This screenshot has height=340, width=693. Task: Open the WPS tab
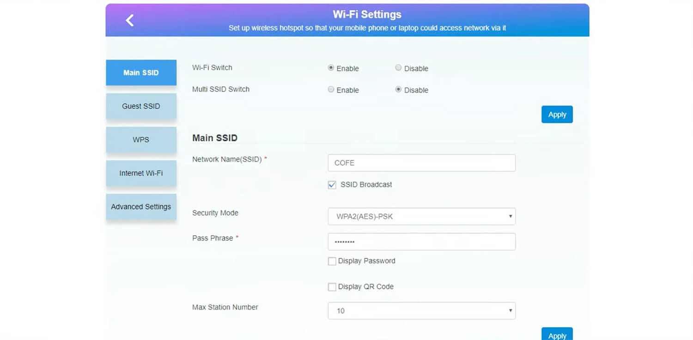tap(141, 140)
